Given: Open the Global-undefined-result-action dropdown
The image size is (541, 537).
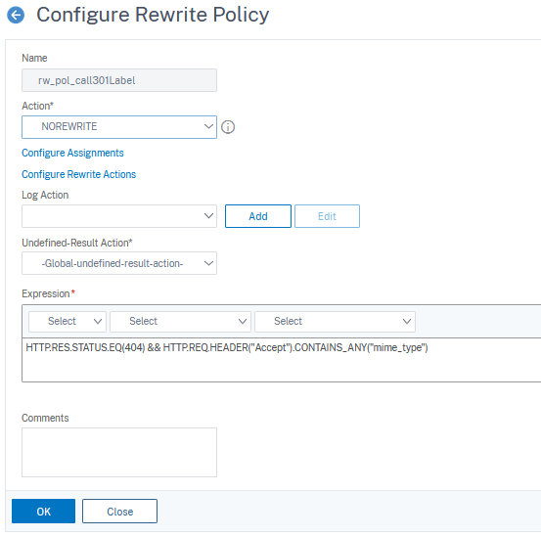Looking at the screenshot, I should click(119, 263).
